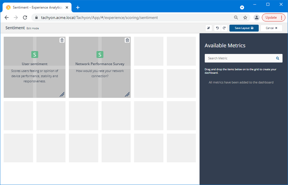Image resolution: width=288 pixels, height=185 pixels.
Task: Click the address bar URL
Action: point(99,18)
